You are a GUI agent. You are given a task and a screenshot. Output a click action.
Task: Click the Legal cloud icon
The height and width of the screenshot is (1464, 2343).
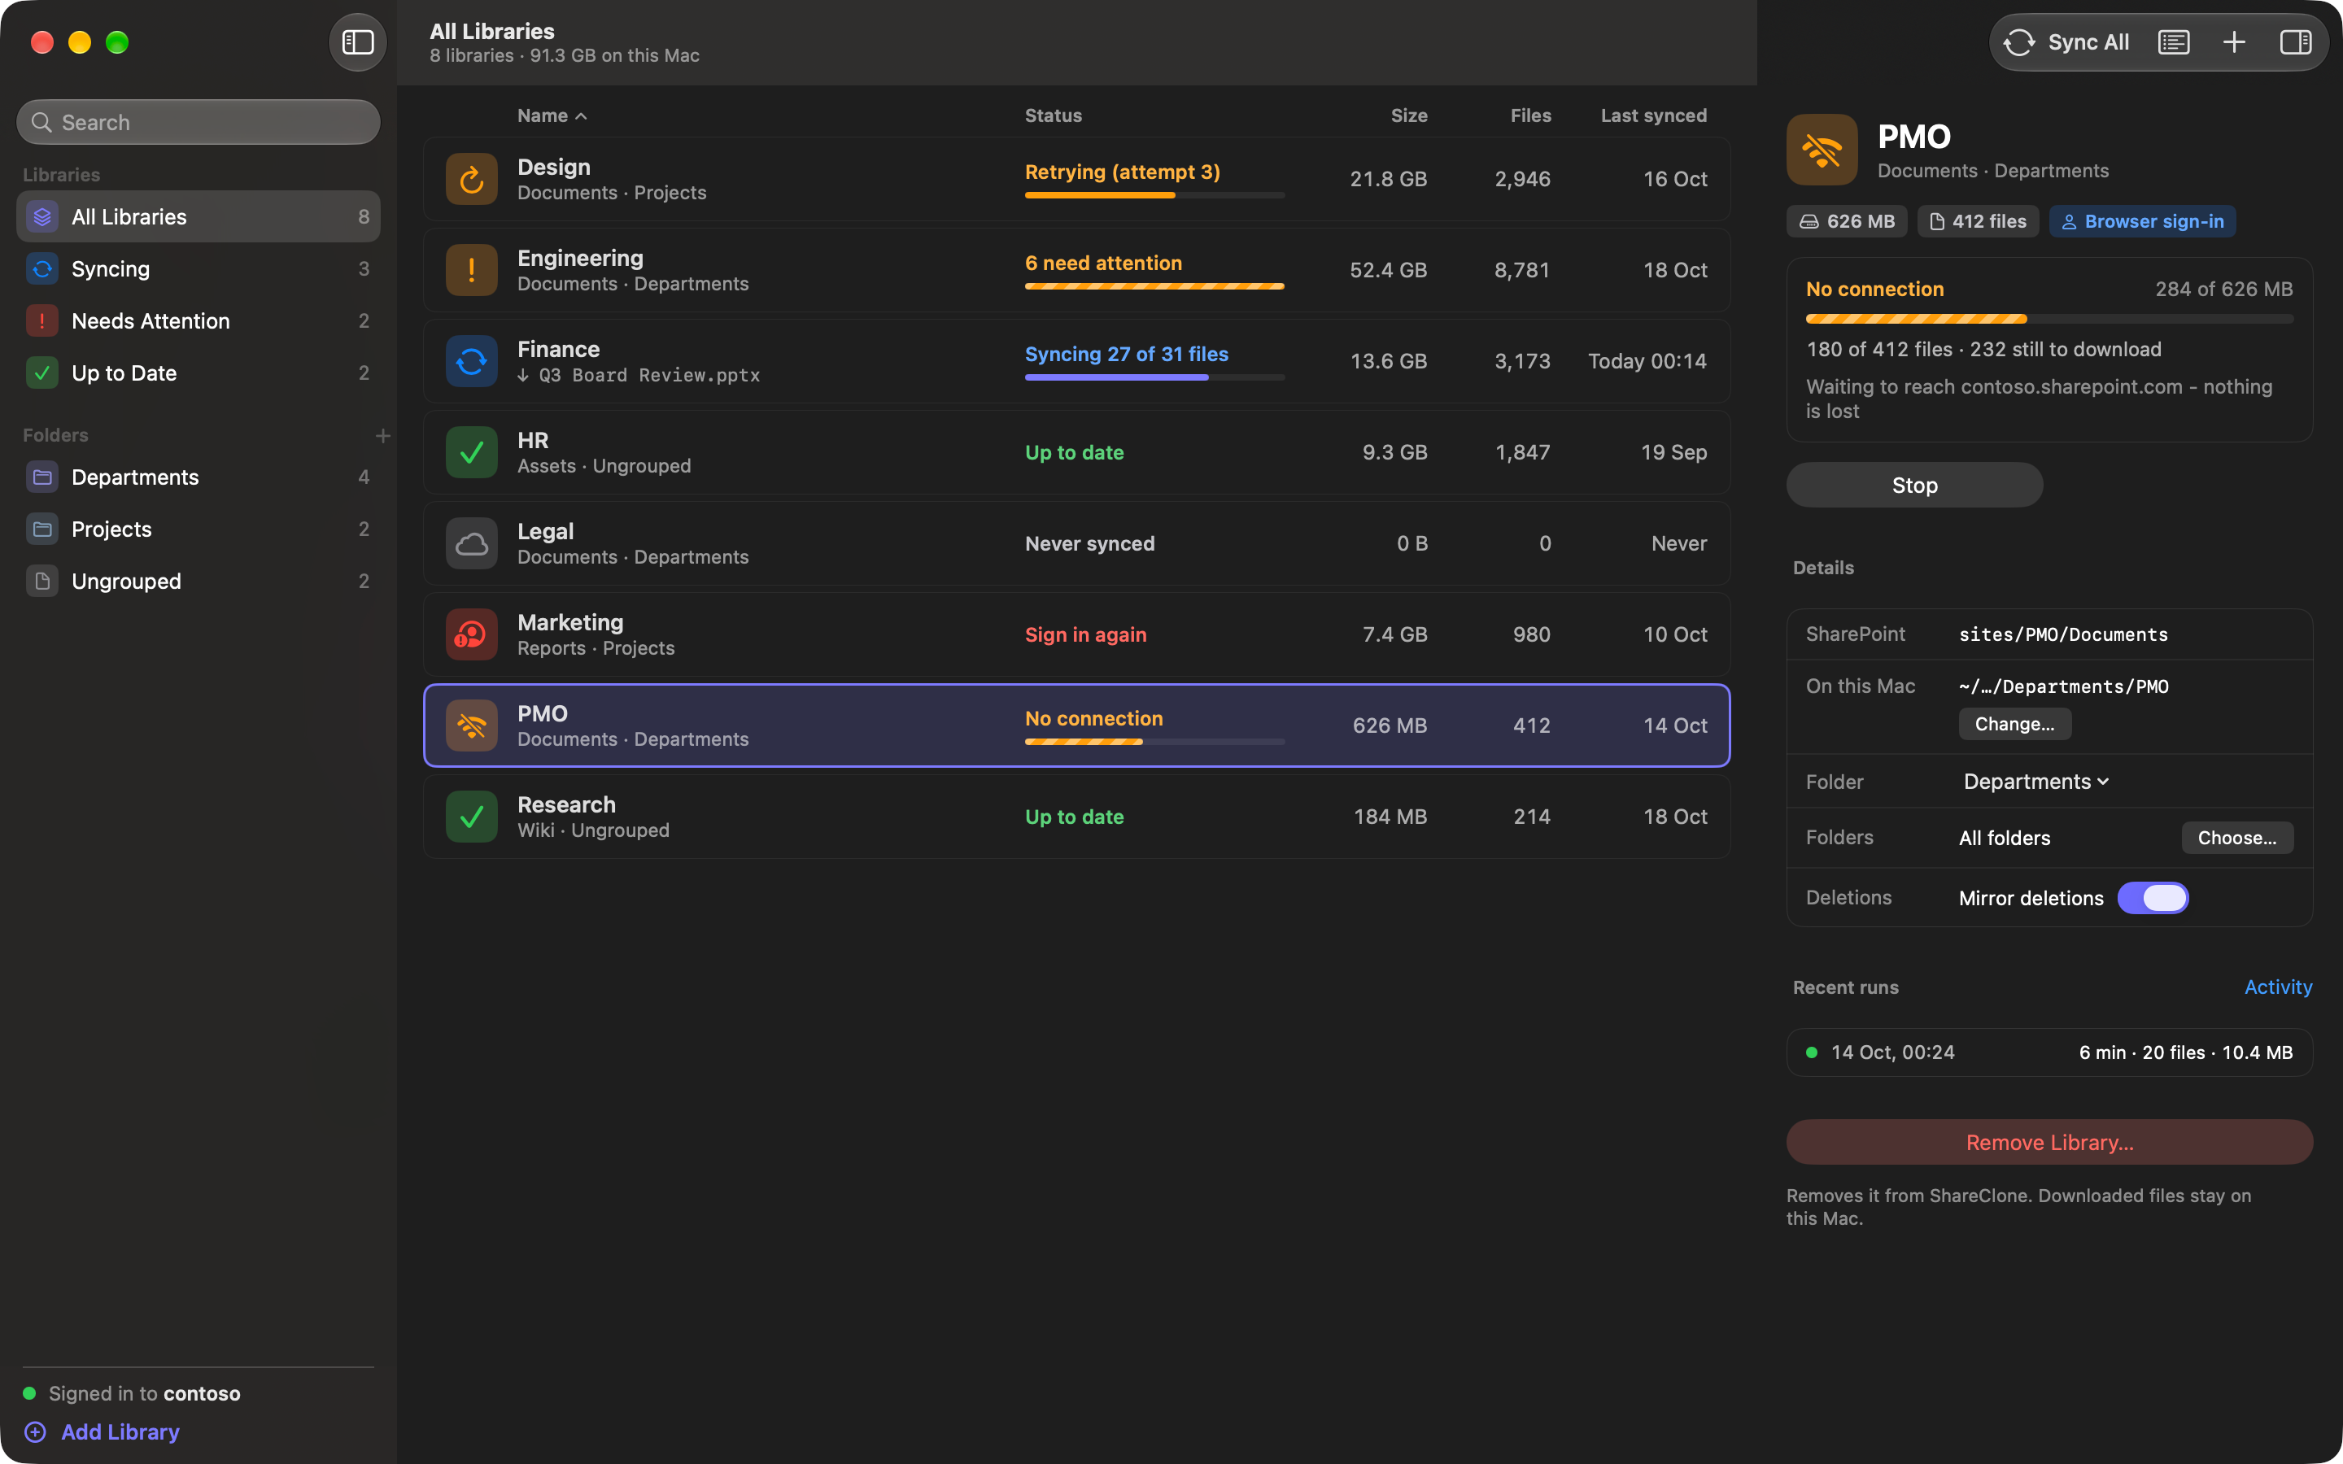[x=472, y=543]
